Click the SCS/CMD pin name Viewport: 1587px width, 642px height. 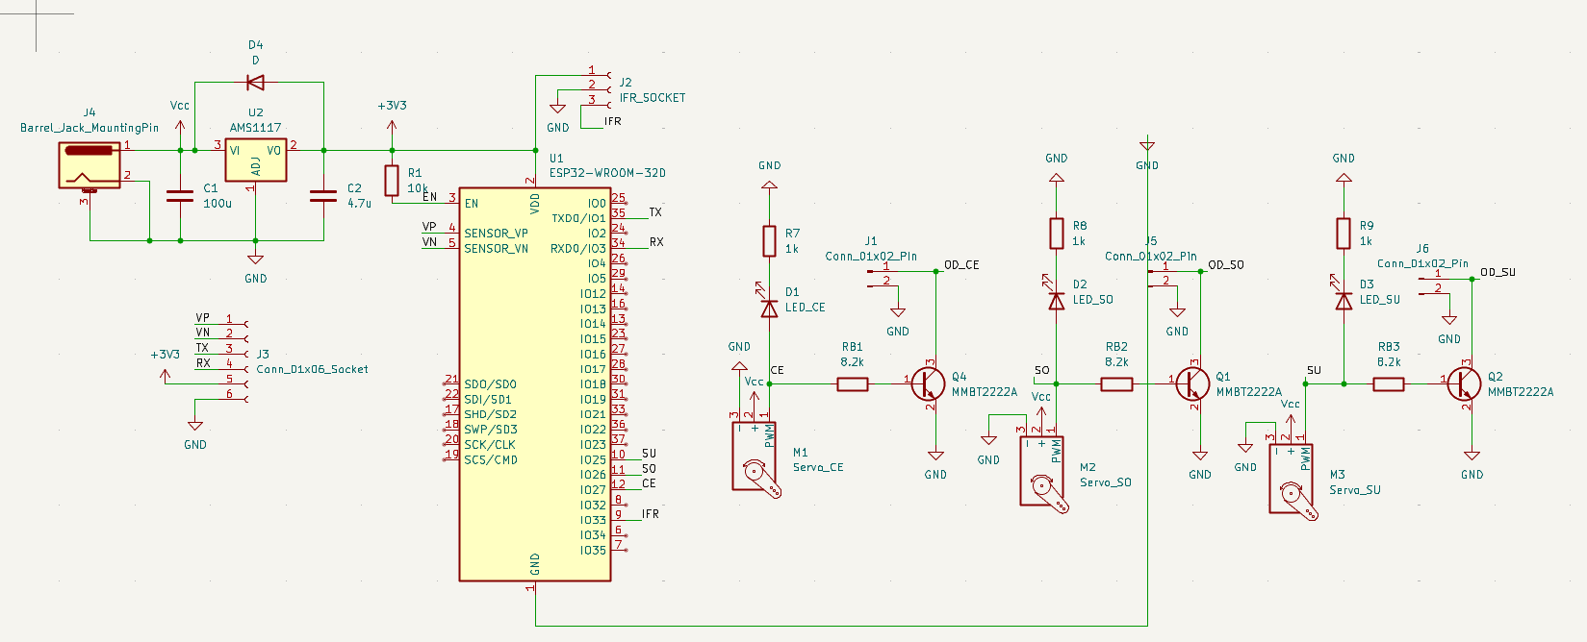[491, 460]
